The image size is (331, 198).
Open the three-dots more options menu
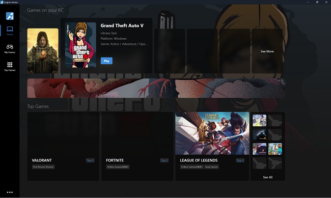[x=10, y=192]
